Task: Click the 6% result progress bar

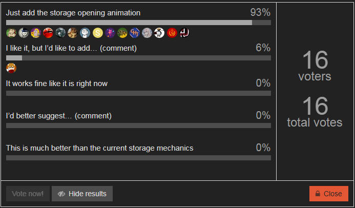Action: pos(138,58)
